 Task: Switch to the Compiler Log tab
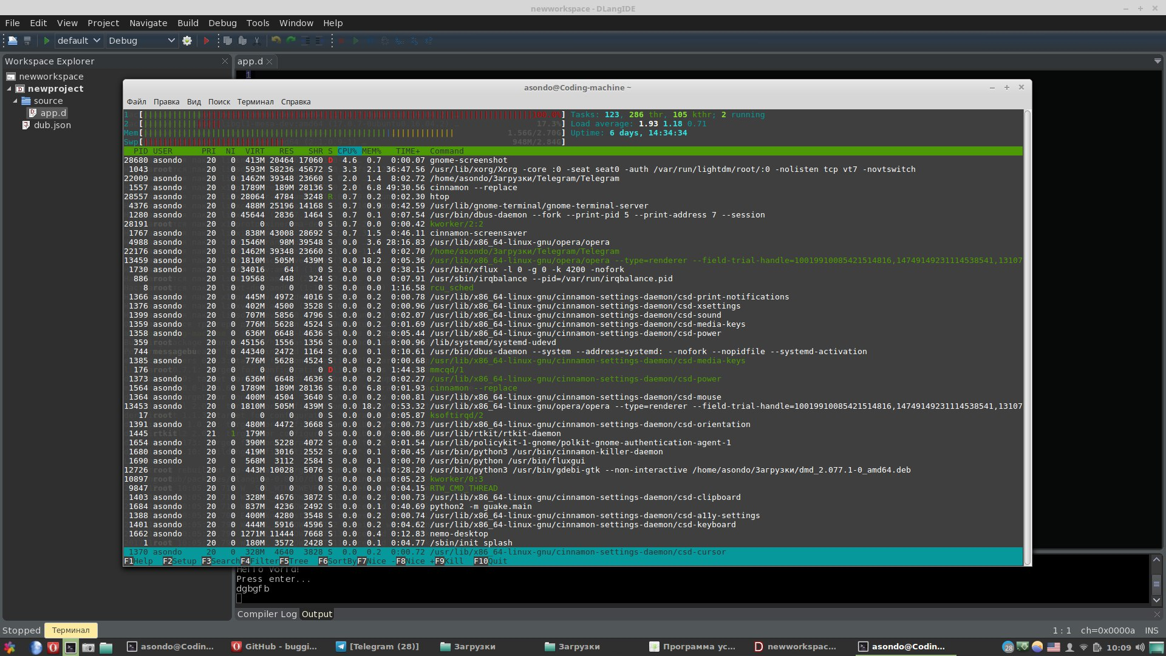pyautogui.click(x=267, y=614)
